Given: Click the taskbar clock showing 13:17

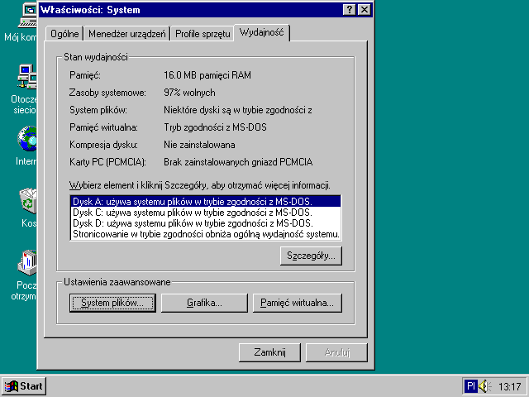Looking at the screenshot, I should (x=509, y=386).
